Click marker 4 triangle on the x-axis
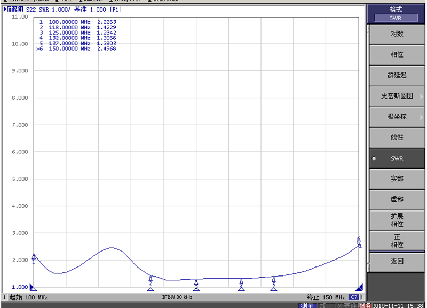Screen dimensions: 427x308 point(241,288)
